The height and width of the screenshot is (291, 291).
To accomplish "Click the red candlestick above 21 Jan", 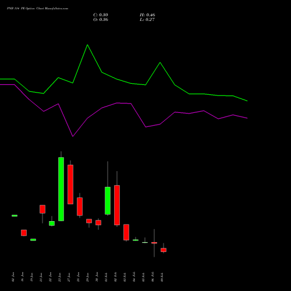I will click(x=42, y=209).
